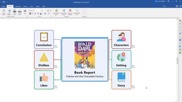Click the vertical scrollbar thumb
The width and height of the screenshot is (182, 102).
coord(177,61)
